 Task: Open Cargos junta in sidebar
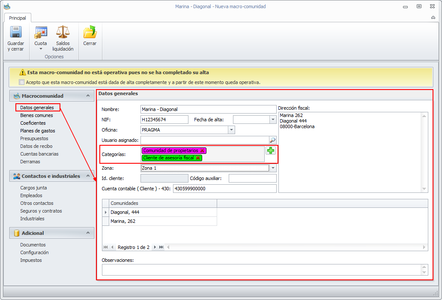click(33, 188)
